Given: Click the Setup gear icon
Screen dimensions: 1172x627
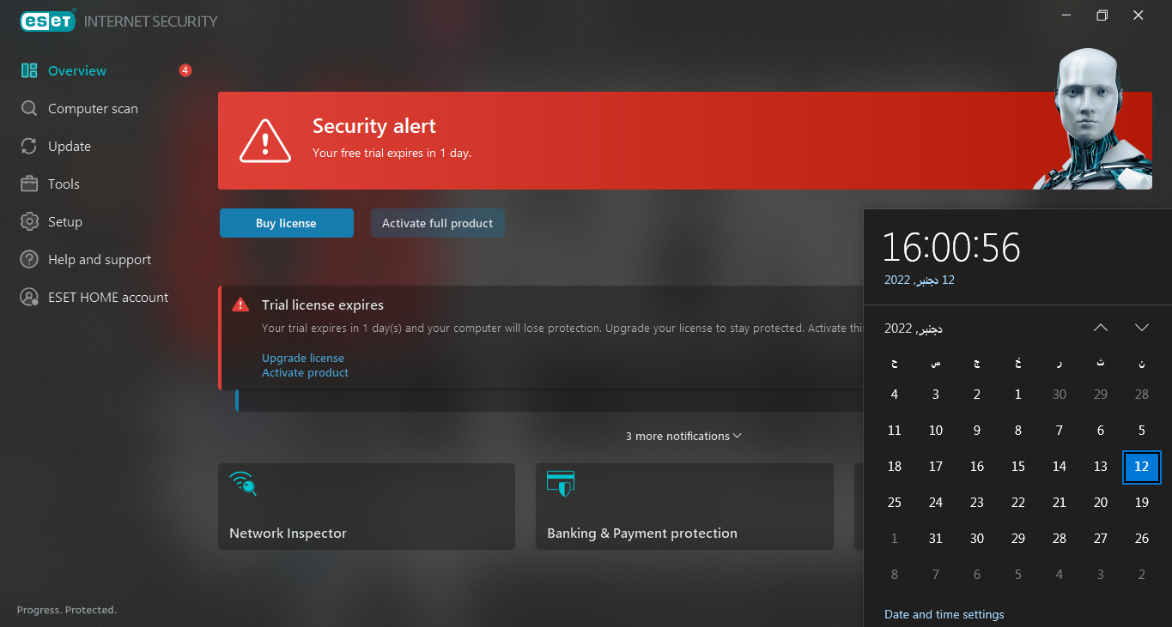Looking at the screenshot, I should coord(29,222).
